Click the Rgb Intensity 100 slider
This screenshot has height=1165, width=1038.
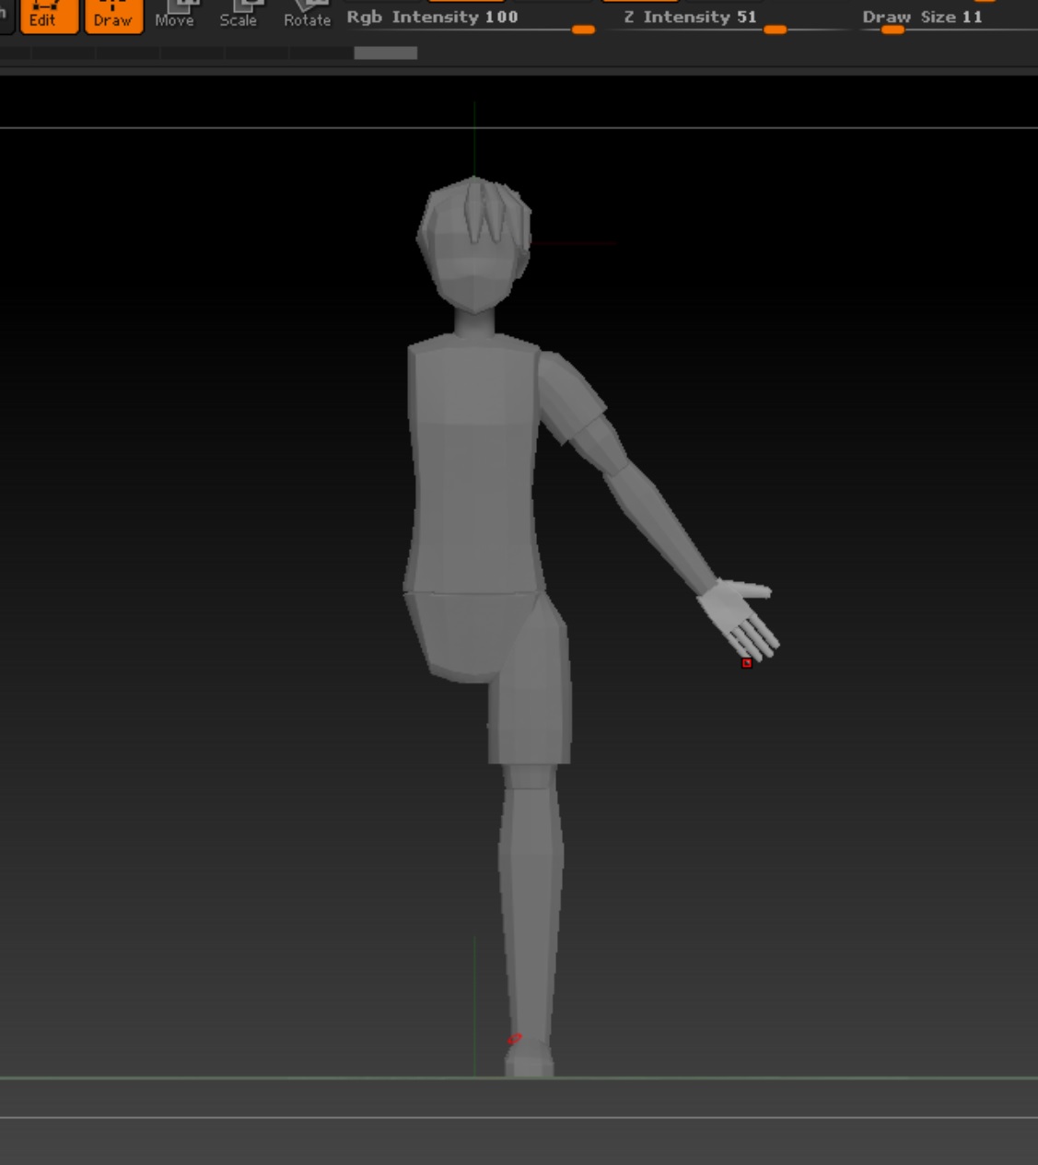tap(471, 19)
